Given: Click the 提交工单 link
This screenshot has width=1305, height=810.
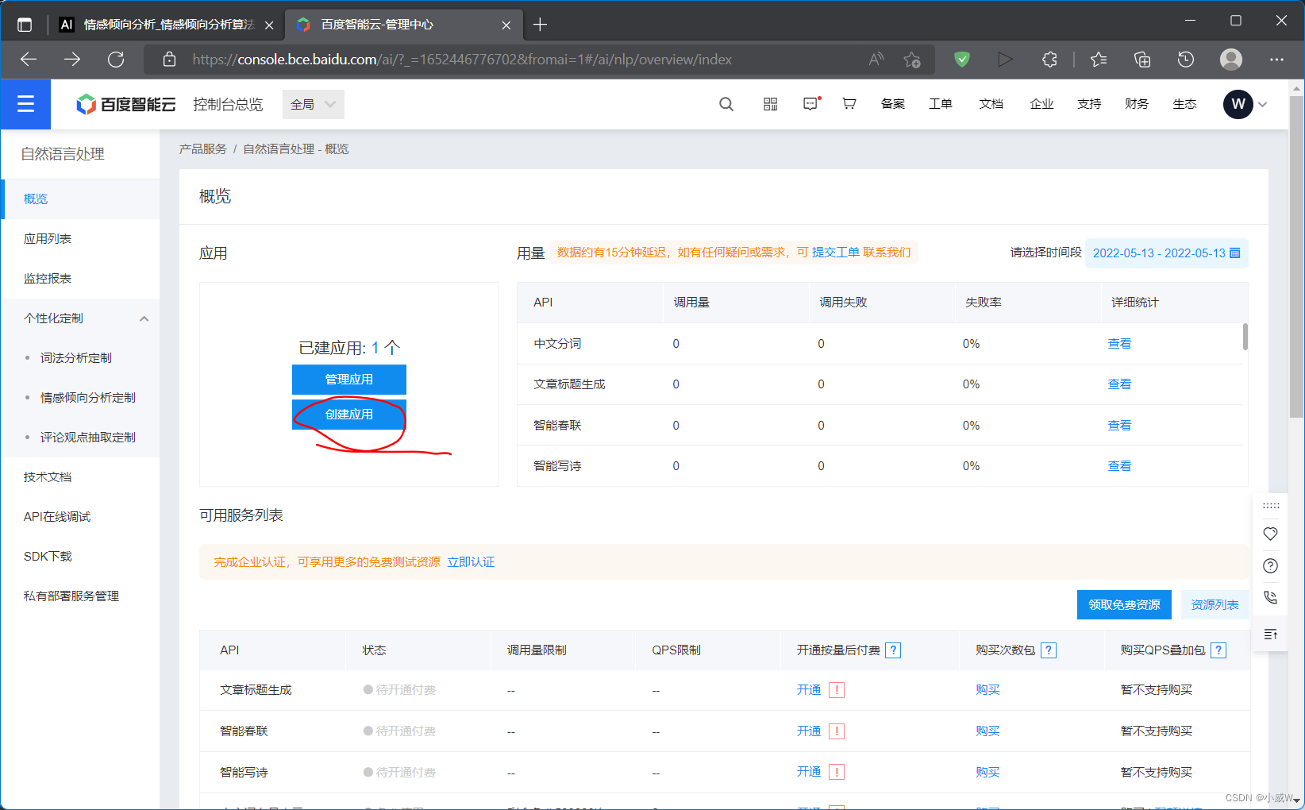Looking at the screenshot, I should 835,253.
